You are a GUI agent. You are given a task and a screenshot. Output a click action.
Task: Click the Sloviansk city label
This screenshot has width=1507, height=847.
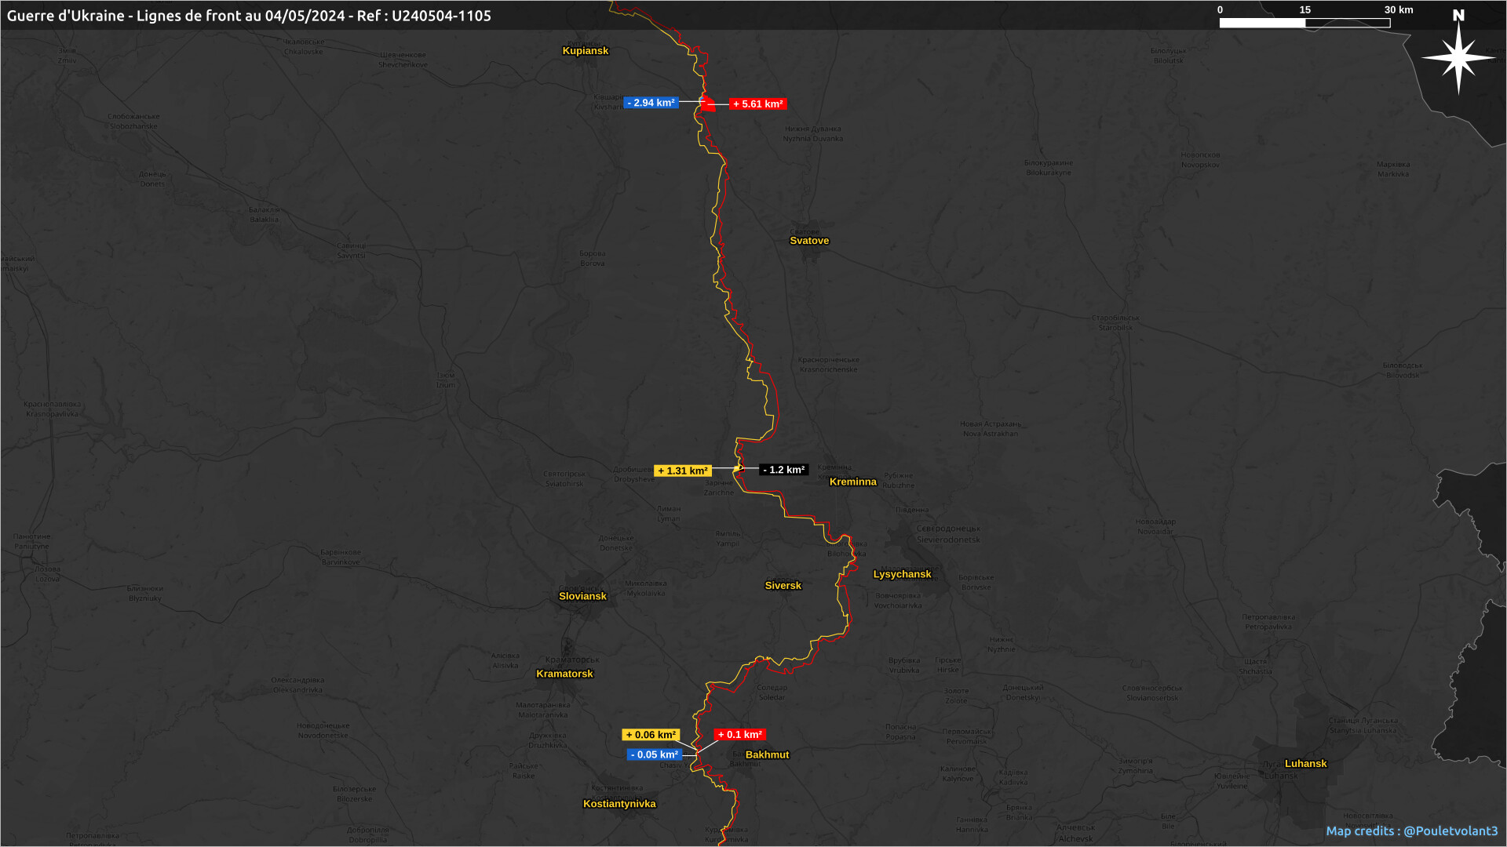pos(582,597)
